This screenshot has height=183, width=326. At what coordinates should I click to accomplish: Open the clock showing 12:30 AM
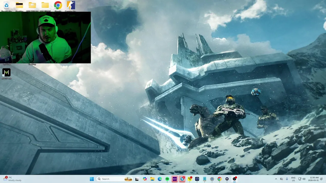pos(313,179)
